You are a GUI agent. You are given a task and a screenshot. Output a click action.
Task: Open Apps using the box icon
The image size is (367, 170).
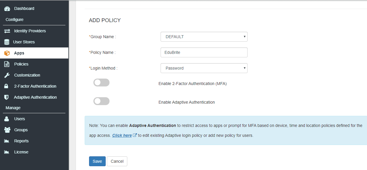point(7,53)
